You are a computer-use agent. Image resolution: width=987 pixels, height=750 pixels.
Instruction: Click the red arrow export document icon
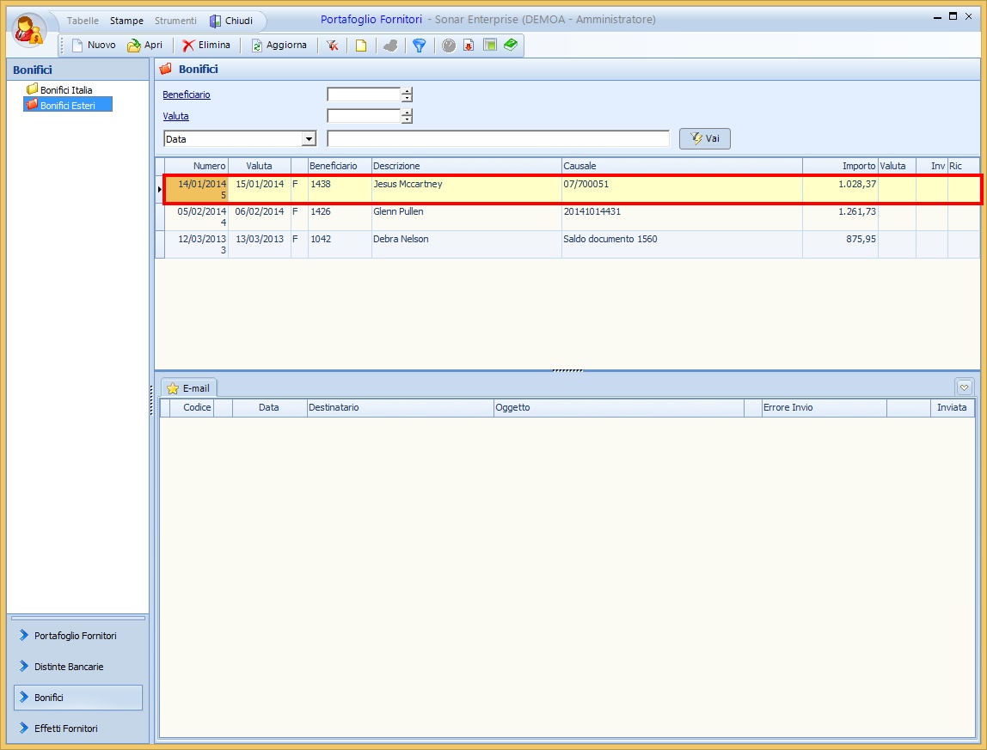click(x=469, y=46)
